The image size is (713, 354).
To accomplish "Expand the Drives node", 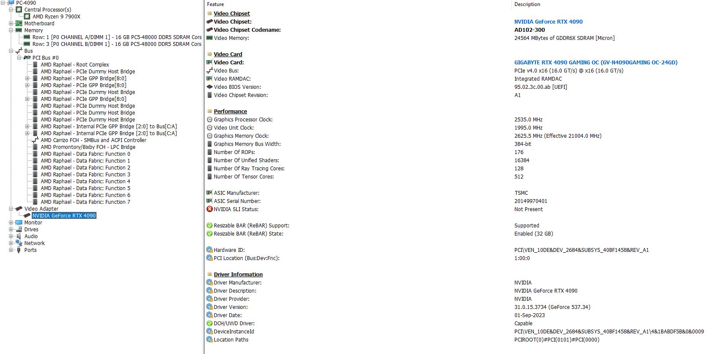I will [x=11, y=229].
